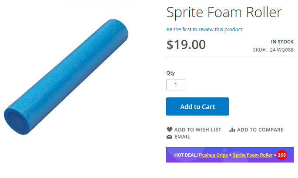Click the red 25$ price badge
Screen dimensions: 298x178
click(x=282, y=155)
